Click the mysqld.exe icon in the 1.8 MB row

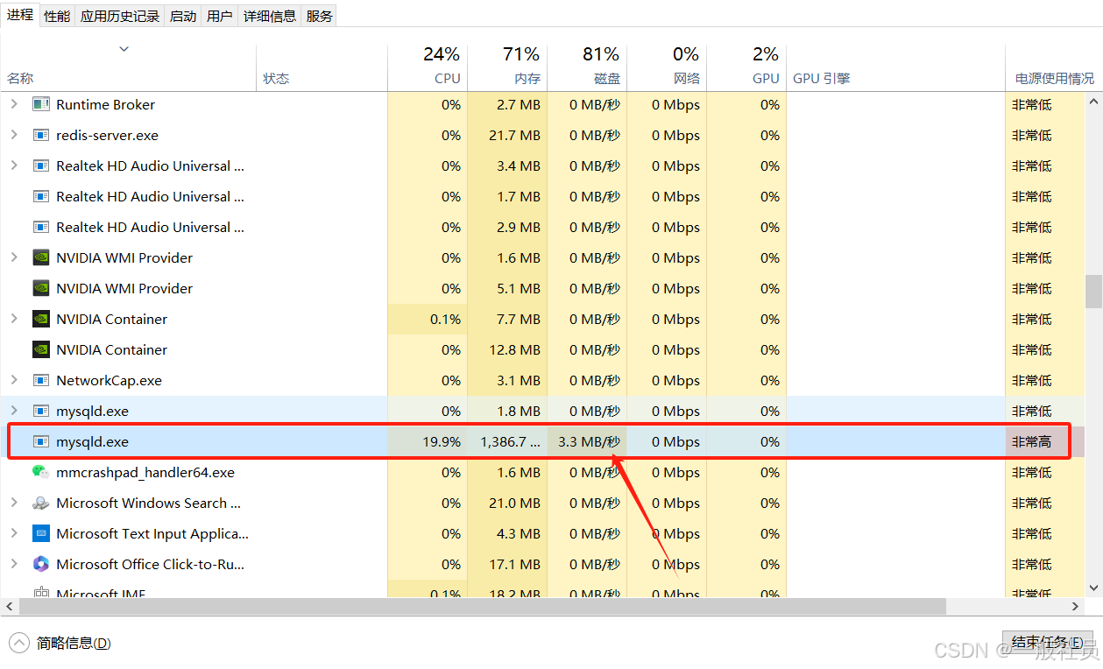click(41, 411)
